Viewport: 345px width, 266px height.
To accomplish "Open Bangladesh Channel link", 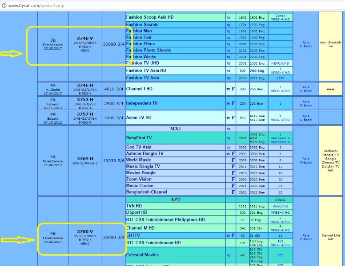I will tap(147, 192).
